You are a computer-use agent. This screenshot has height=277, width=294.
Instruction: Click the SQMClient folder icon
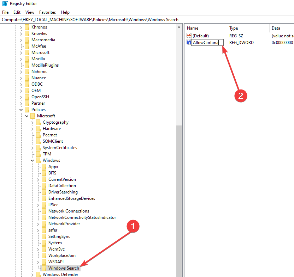39,141
